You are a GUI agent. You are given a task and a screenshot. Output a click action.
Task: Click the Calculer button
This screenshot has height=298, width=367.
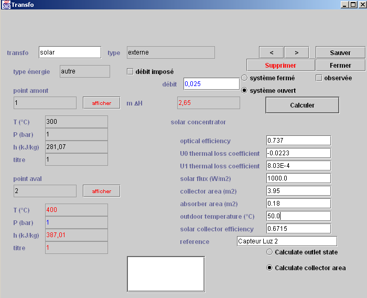[x=302, y=105]
